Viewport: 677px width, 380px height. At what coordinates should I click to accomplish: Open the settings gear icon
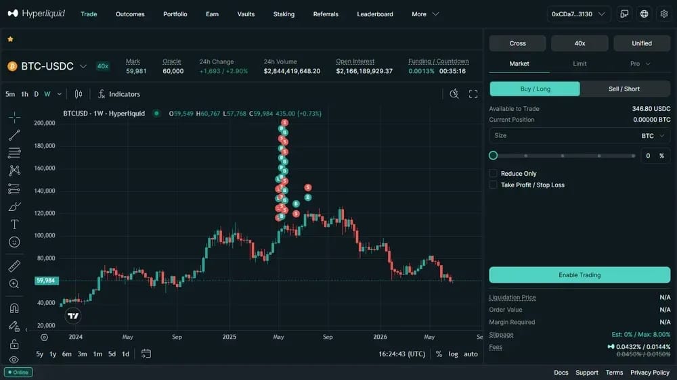pyautogui.click(x=664, y=14)
